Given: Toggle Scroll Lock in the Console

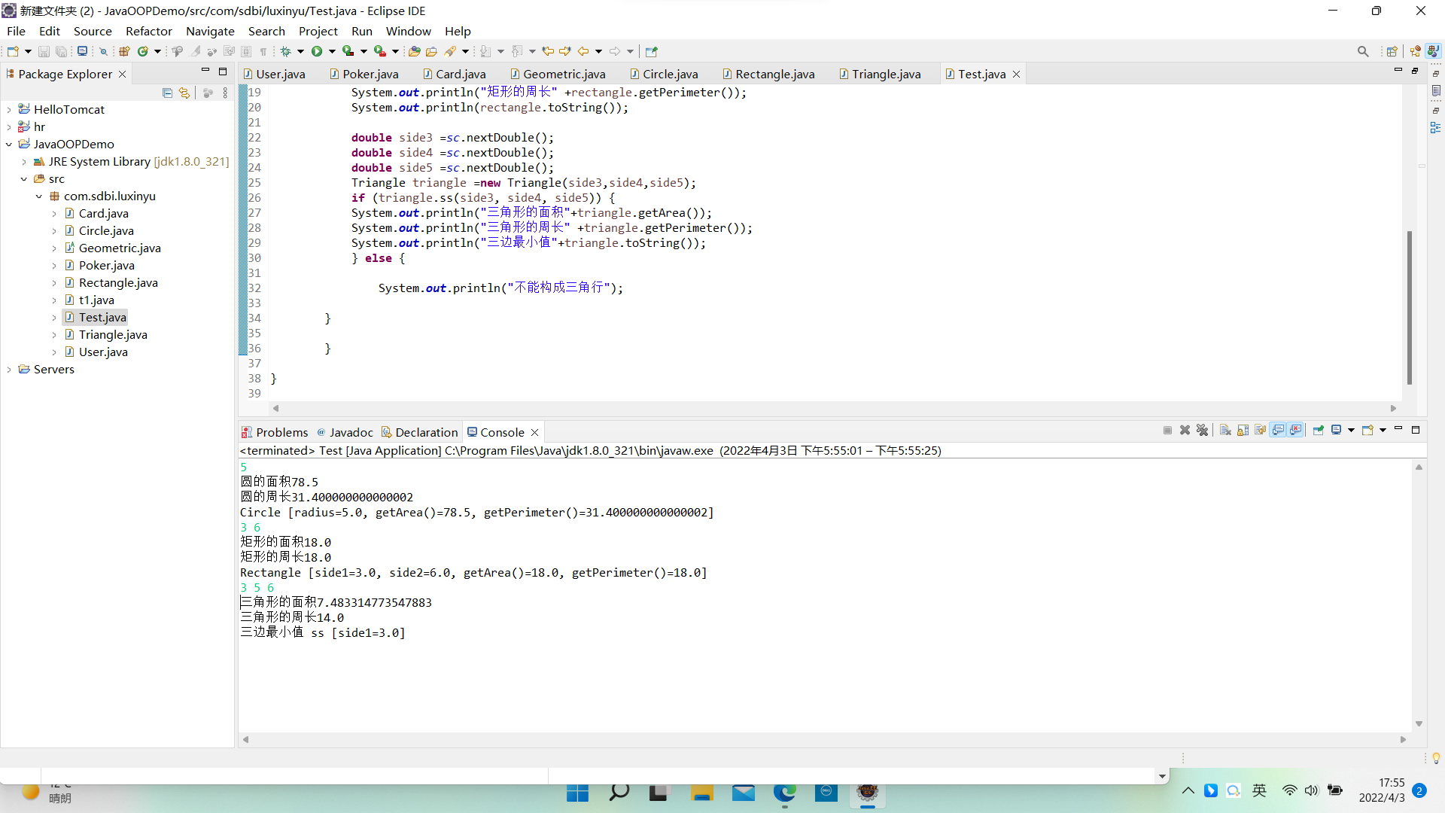Looking at the screenshot, I should point(1243,431).
